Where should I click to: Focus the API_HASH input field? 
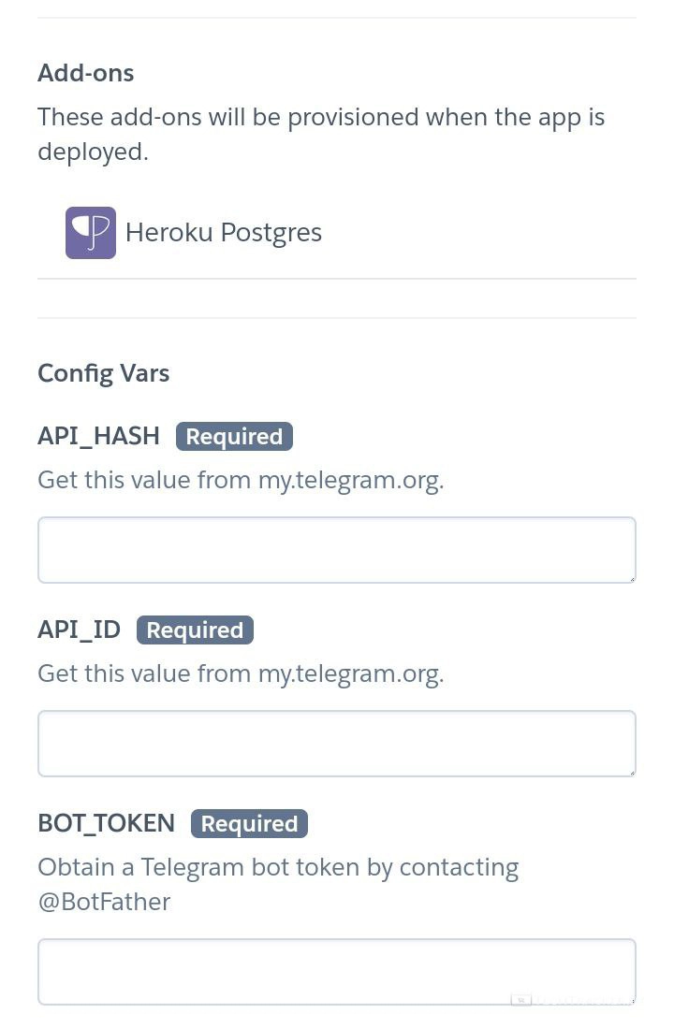[336, 550]
